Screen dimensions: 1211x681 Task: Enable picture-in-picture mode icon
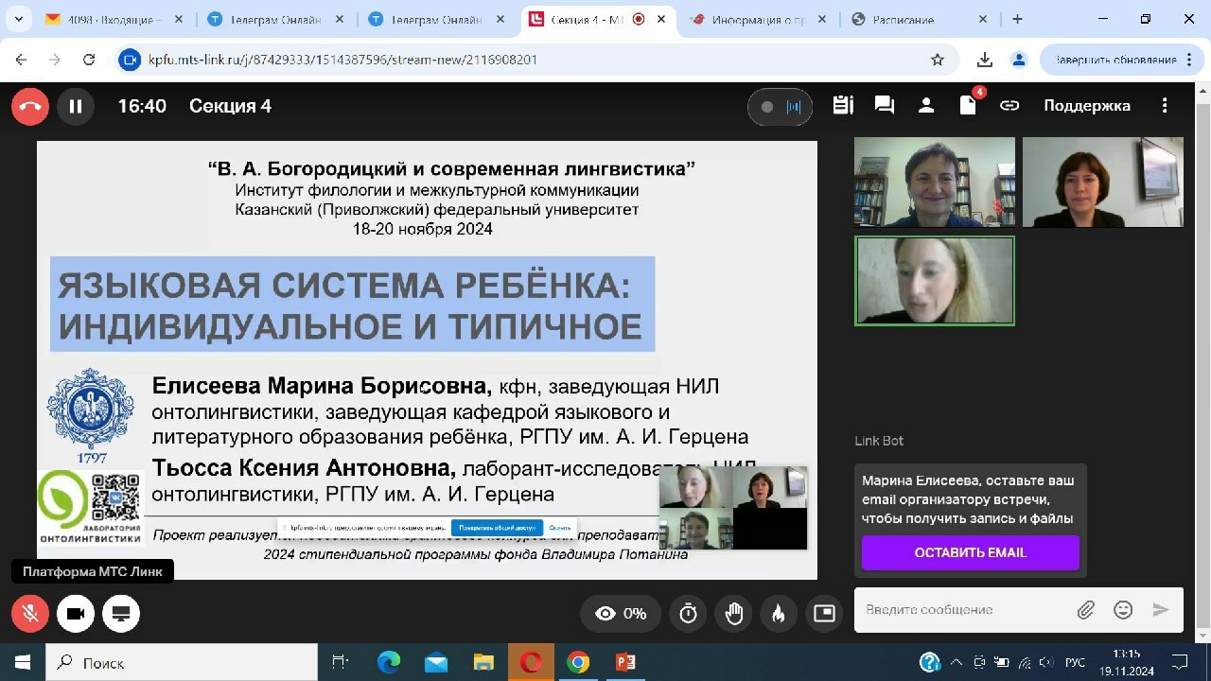[824, 613]
